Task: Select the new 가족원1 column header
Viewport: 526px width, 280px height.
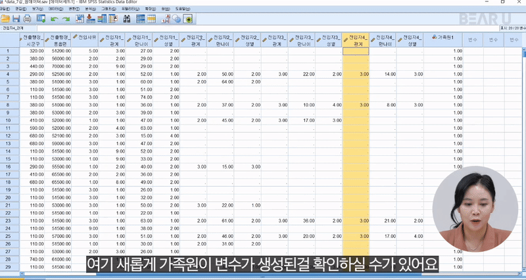Action: pos(443,40)
